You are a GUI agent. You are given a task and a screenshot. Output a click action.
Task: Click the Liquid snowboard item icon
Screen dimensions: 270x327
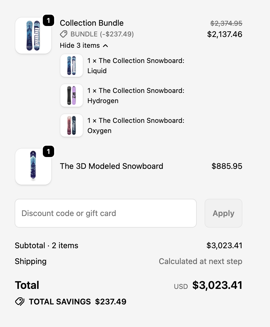tap(71, 66)
